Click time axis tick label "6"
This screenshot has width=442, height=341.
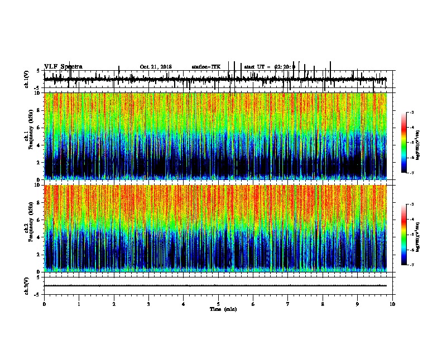coord(253,304)
